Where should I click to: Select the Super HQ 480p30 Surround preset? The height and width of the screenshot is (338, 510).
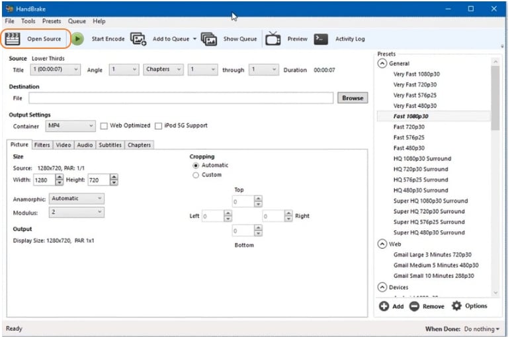tap(429, 232)
